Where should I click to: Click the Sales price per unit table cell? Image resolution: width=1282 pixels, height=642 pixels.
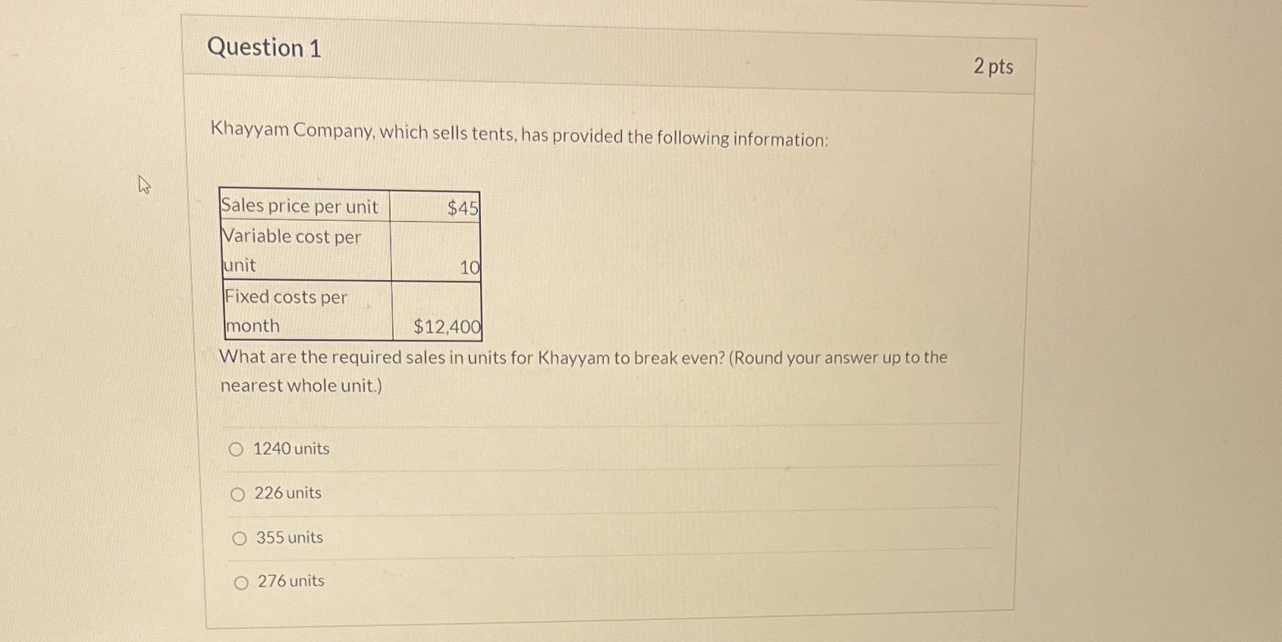300,206
